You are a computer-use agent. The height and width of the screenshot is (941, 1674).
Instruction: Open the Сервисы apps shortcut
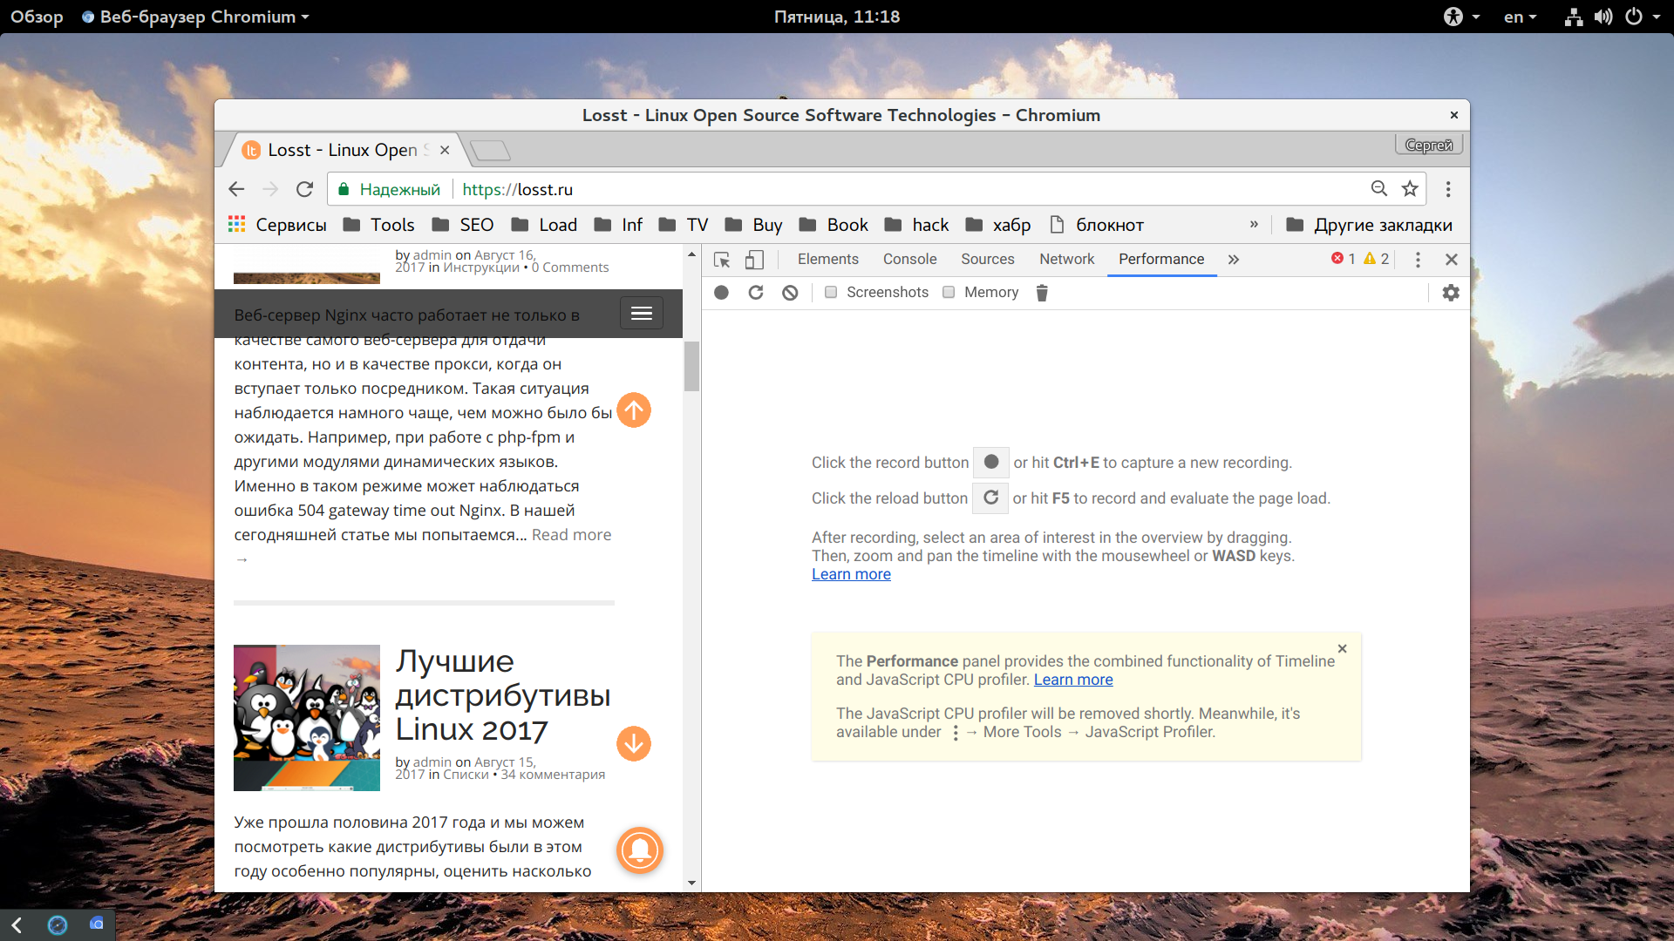[277, 225]
